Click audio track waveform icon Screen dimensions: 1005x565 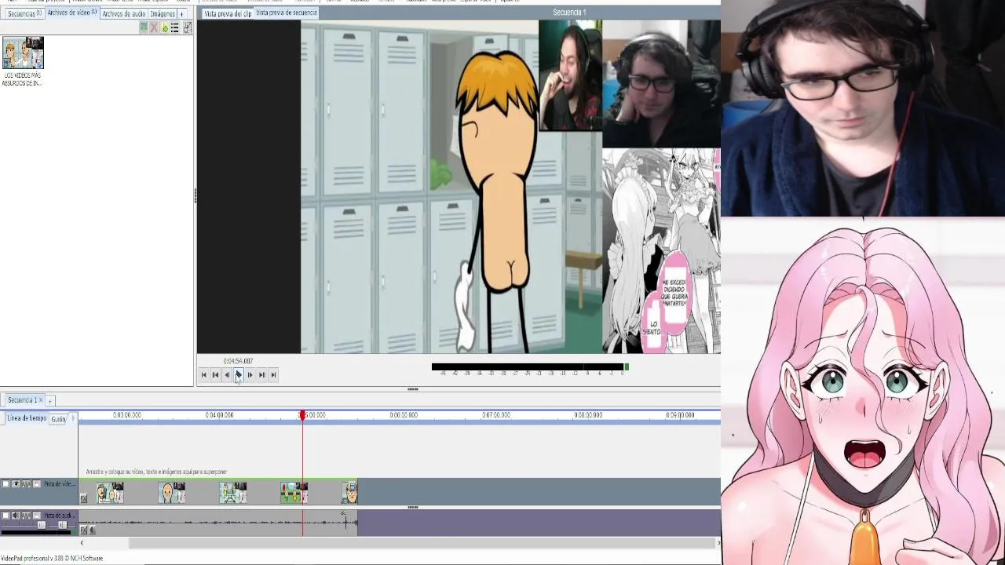(x=26, y=516)
